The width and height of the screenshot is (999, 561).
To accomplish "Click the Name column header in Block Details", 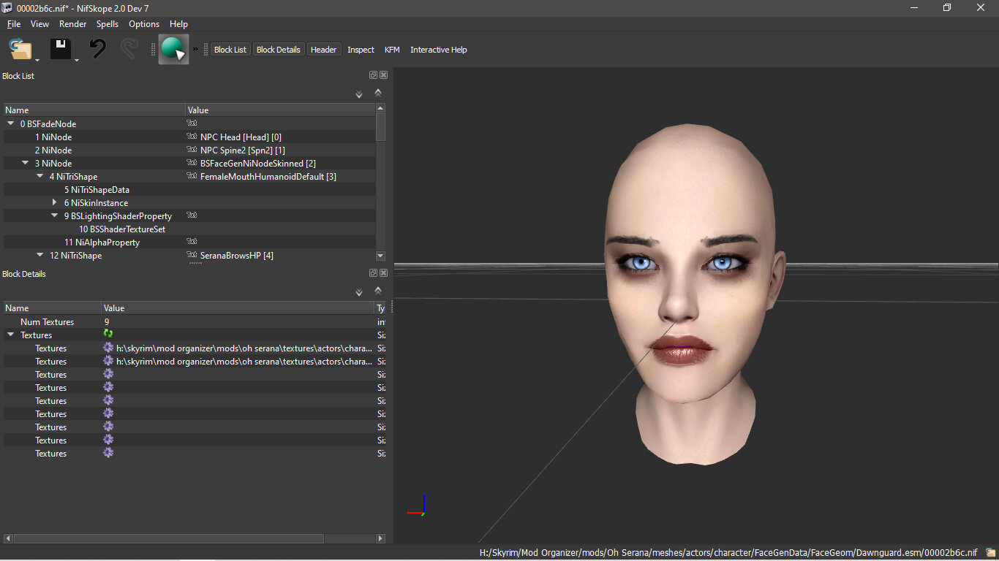I will tap(51, 308).
